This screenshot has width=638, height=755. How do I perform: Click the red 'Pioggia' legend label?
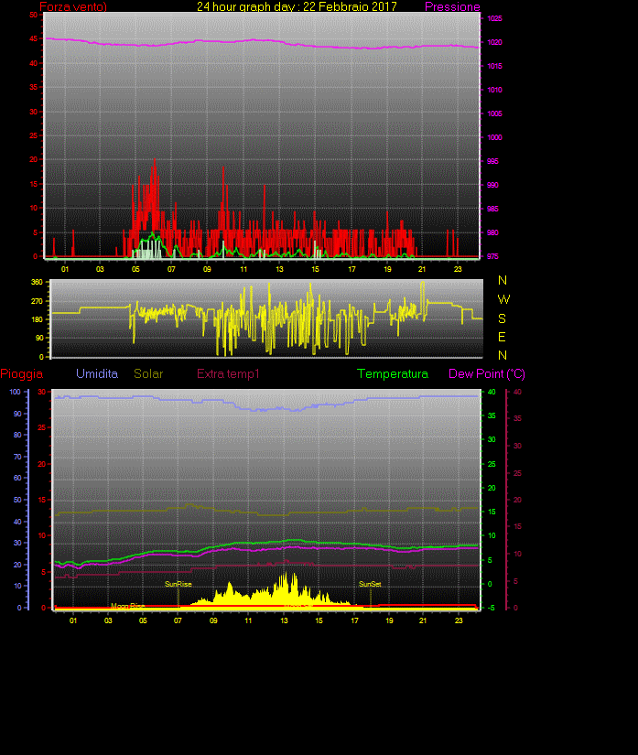pyautogui.click(x=22, y=373)
